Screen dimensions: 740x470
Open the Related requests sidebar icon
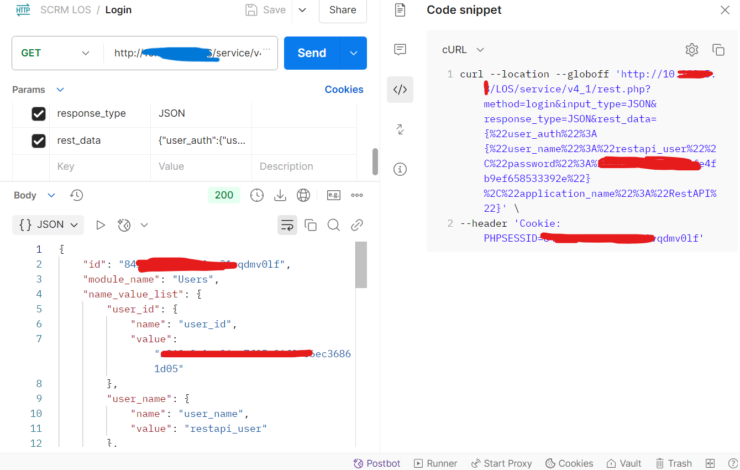400,129
